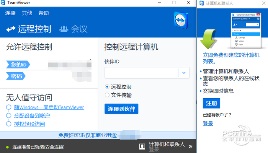268x153 pixels.
Task: Click the 连接到伙伴 button
Action: pos(121,109)
